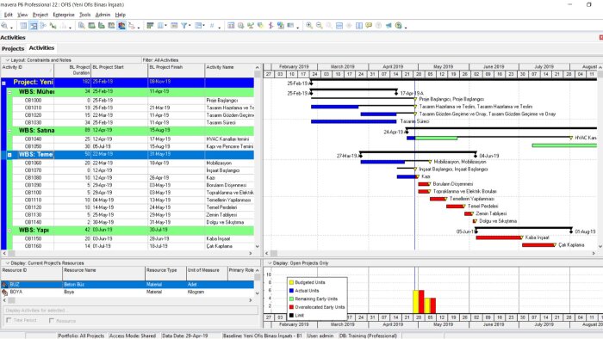Show the Activity Details bottom layout icon
603x339 pixels.
pyautogui.click(x=82, y=26)
